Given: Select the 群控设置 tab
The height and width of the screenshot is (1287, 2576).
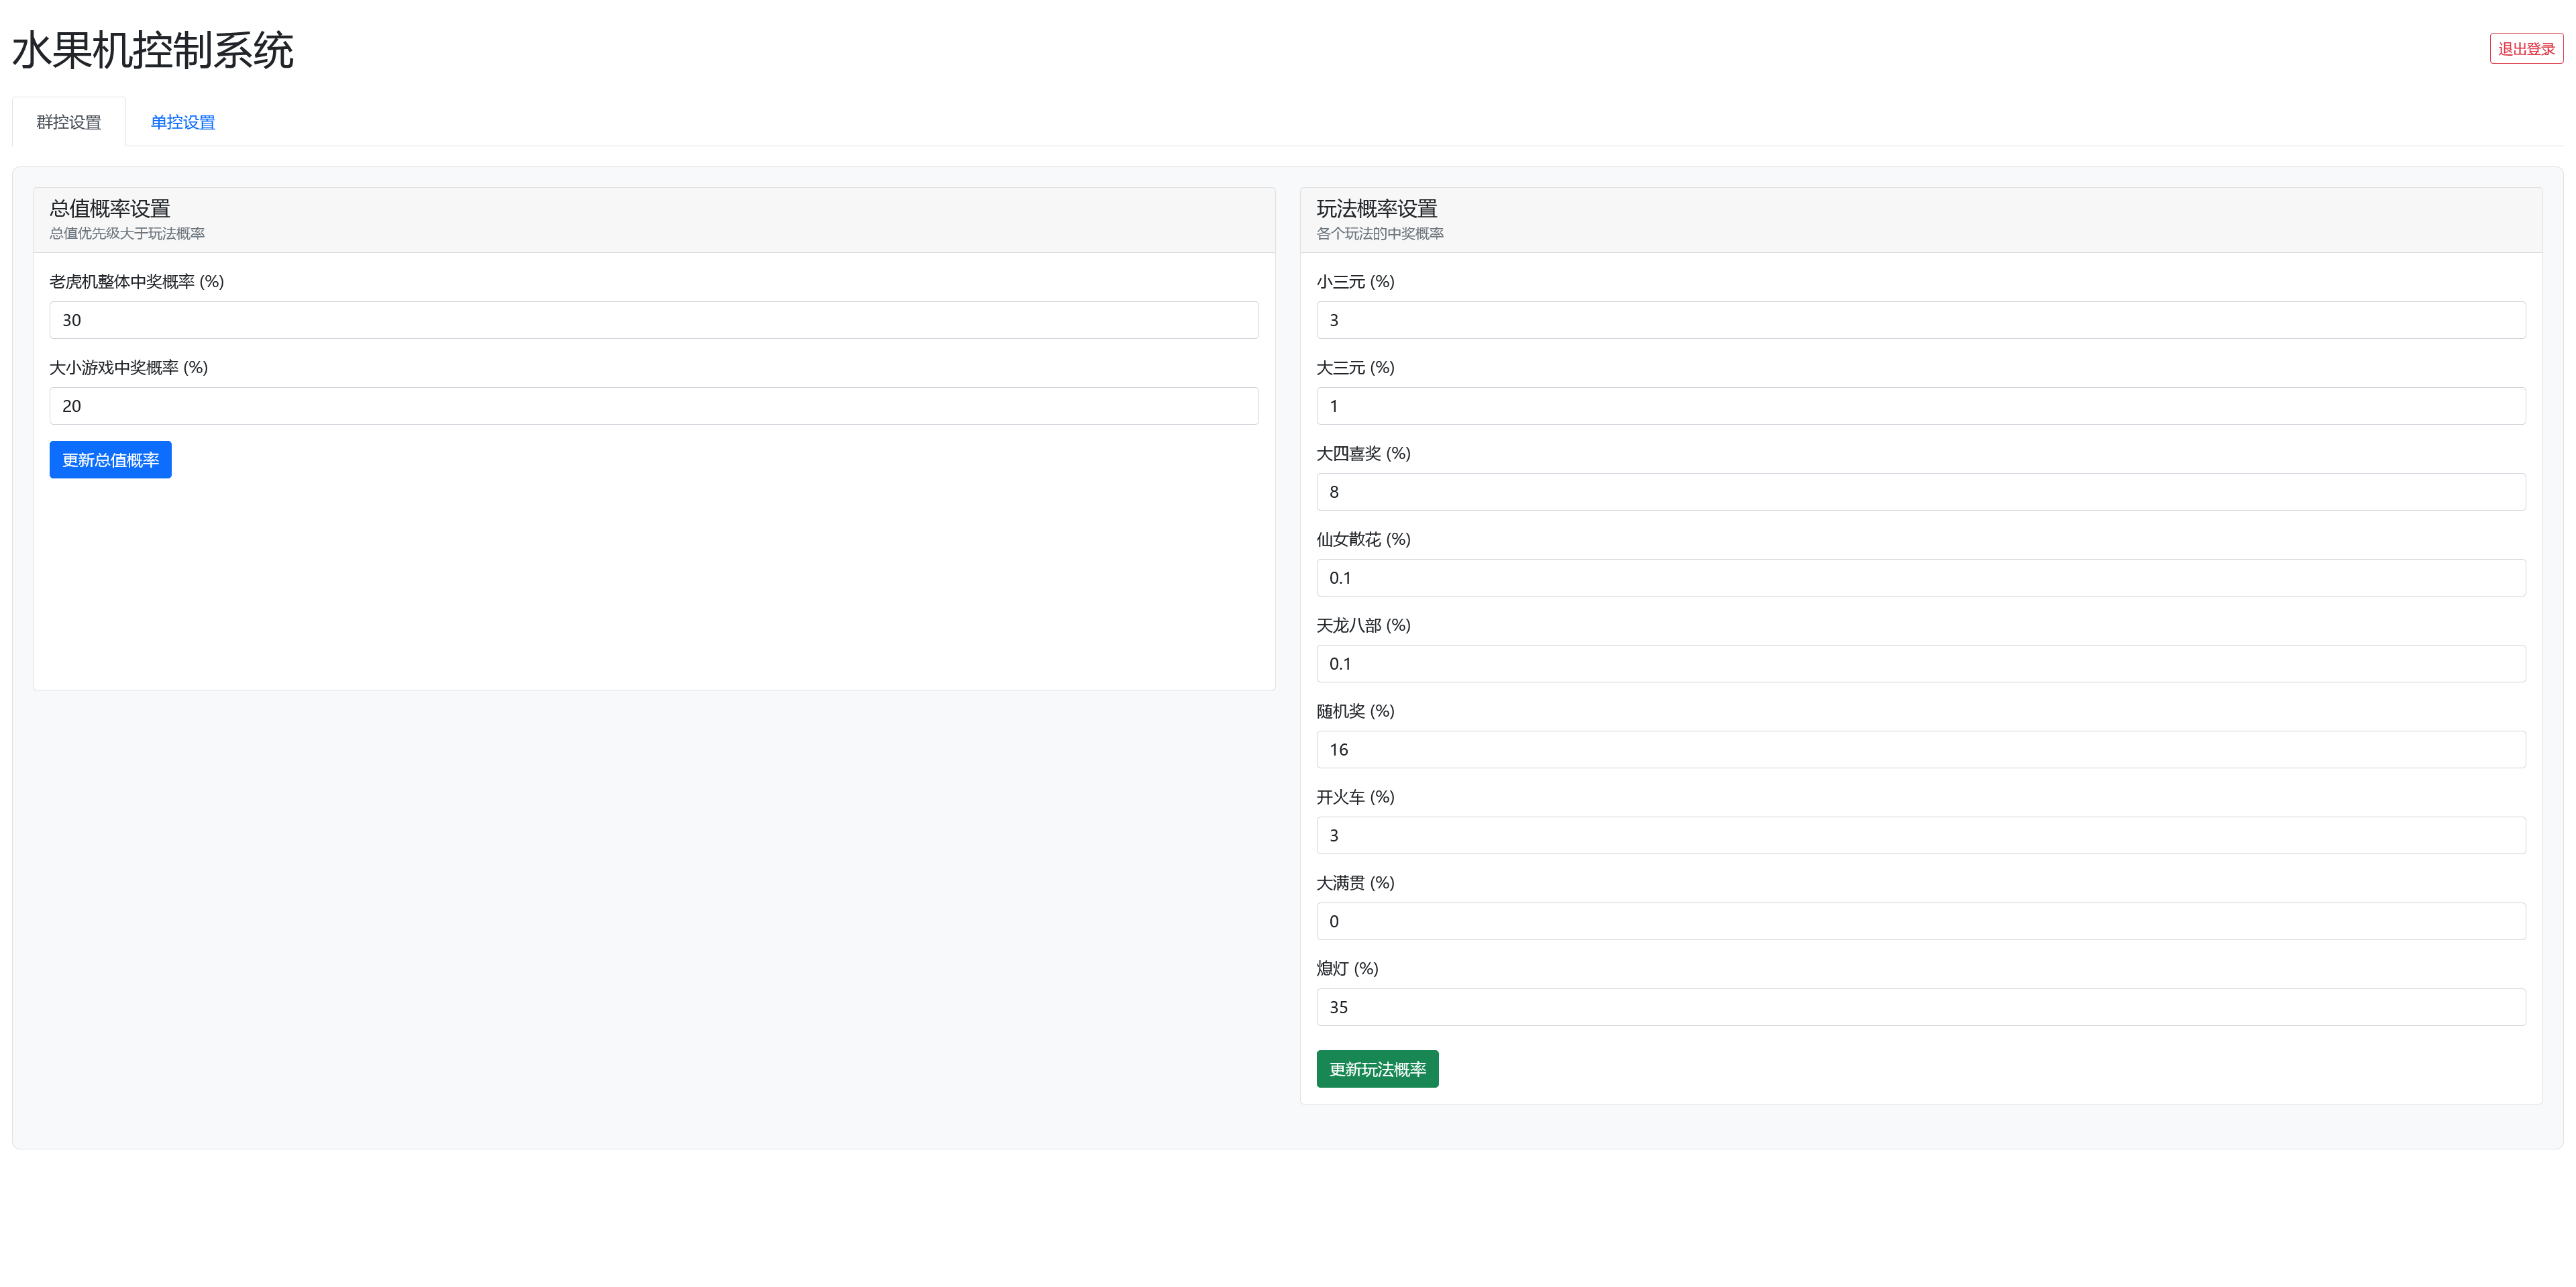Looking at the screenshot, I should [69, 122].
